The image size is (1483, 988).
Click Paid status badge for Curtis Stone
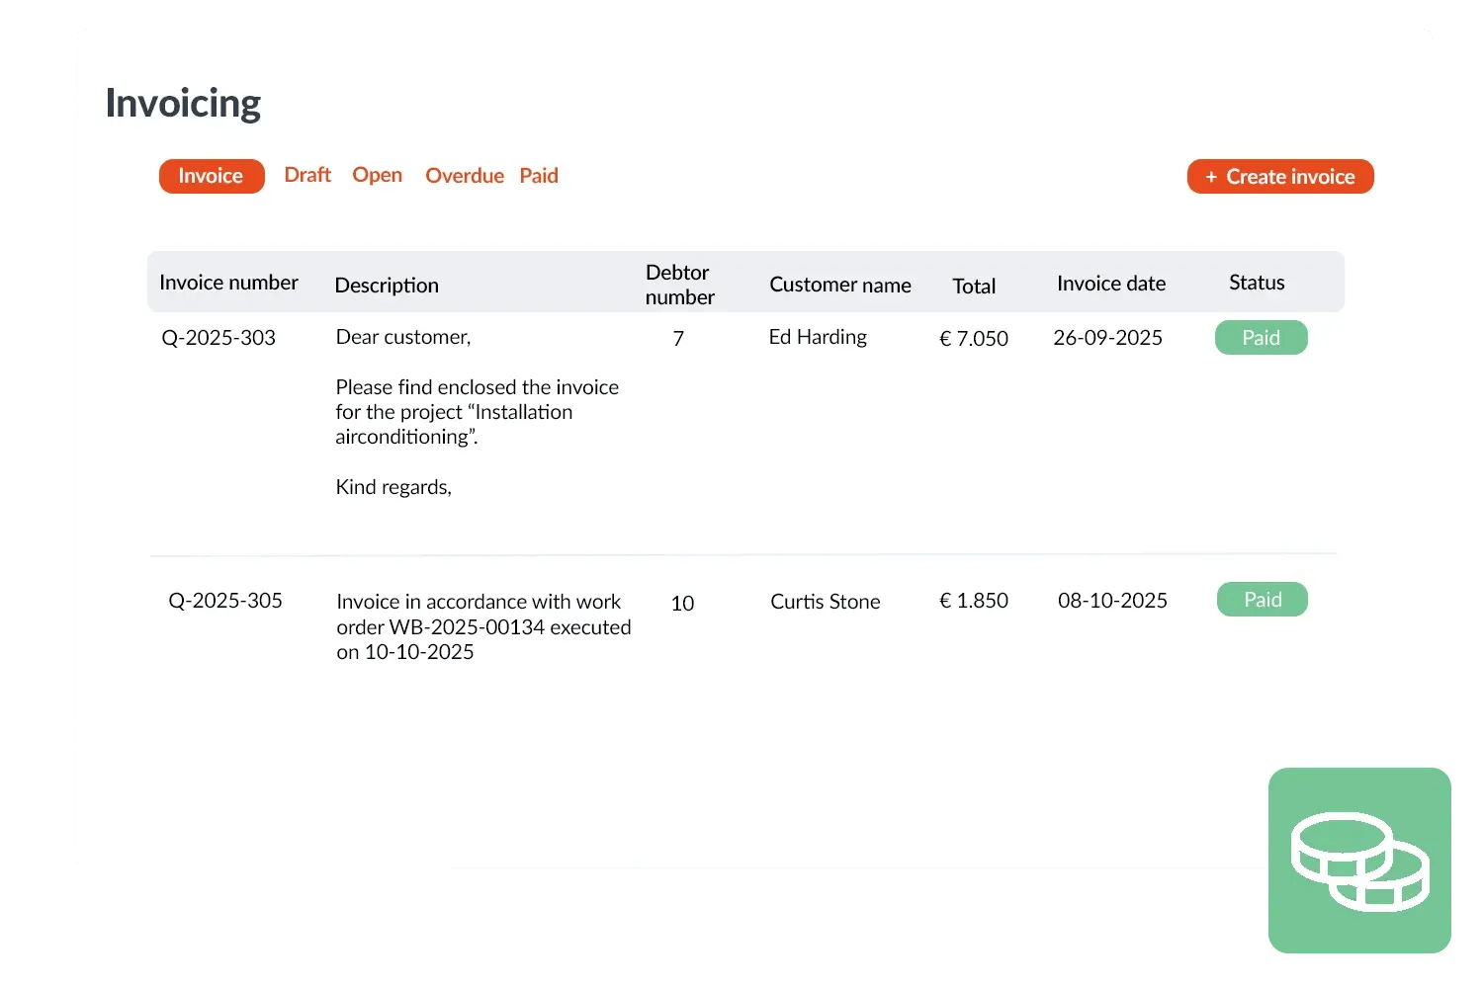point(1262,600)
